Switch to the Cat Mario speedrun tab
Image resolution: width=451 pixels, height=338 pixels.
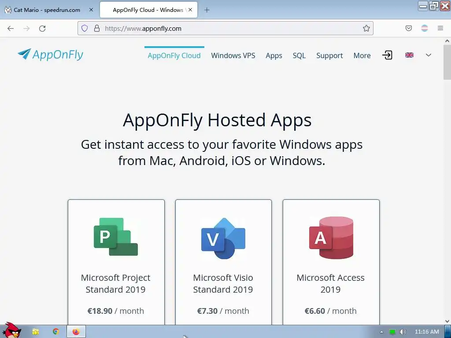coord(47,10)
